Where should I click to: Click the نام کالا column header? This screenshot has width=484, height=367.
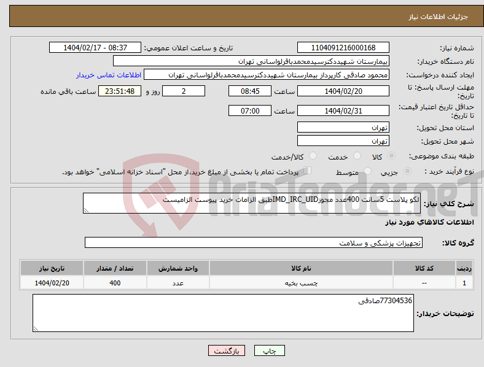301,268
